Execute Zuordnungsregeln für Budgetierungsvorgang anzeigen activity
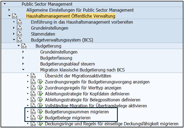184x128 pixels. [x=40, y=82]
